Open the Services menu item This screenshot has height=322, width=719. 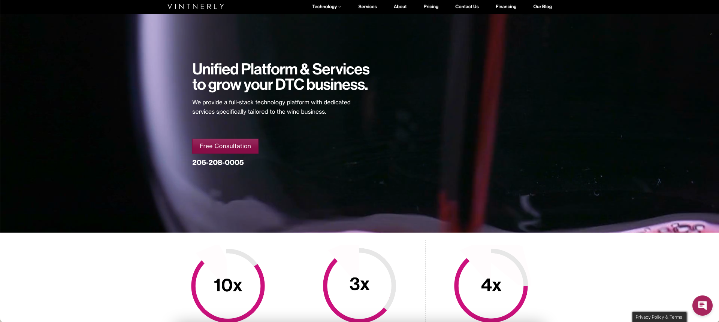tap(367, 7)
